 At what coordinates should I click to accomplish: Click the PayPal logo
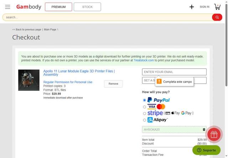tap(159, 100)
